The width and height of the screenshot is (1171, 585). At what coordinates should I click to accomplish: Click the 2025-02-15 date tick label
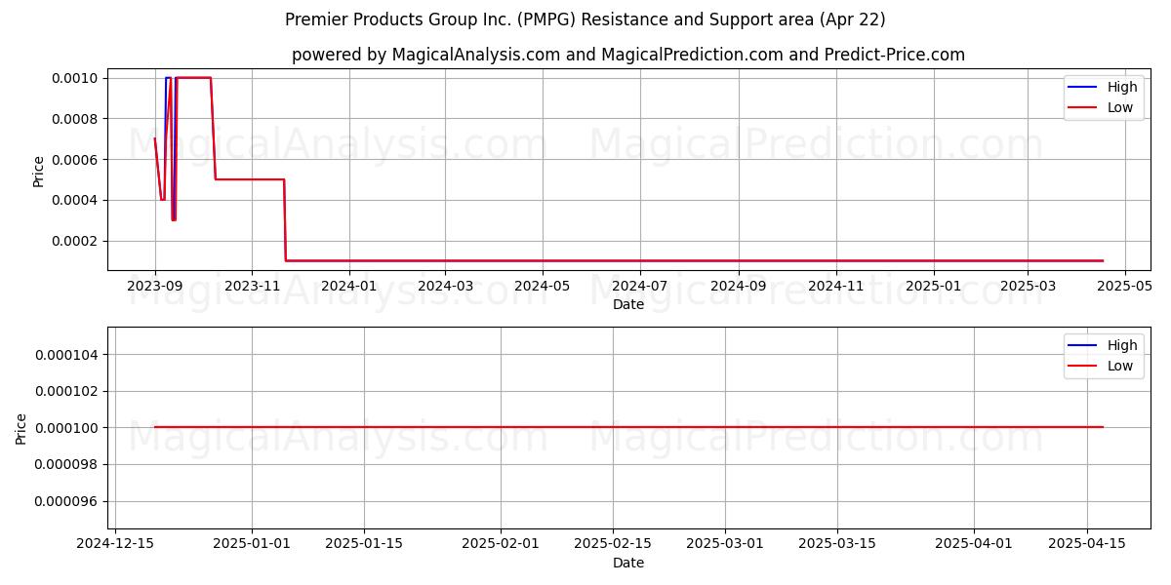point(613,544)
